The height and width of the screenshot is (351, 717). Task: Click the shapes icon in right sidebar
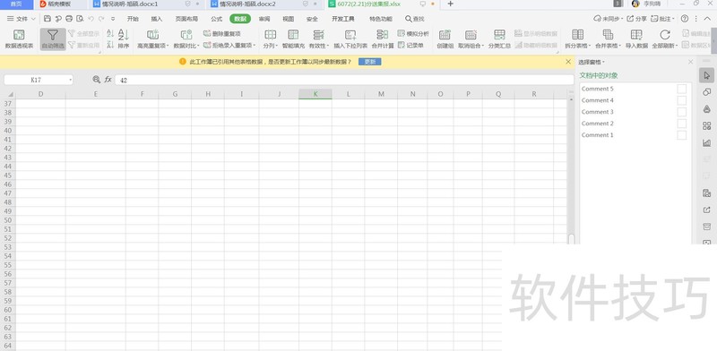pos(707,92)
